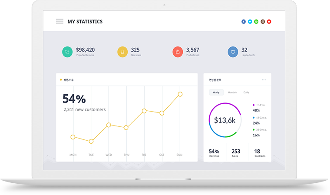Click the blue Happy clients heart icon
This screenshot has height=195, width=330.
coord(233,52)
